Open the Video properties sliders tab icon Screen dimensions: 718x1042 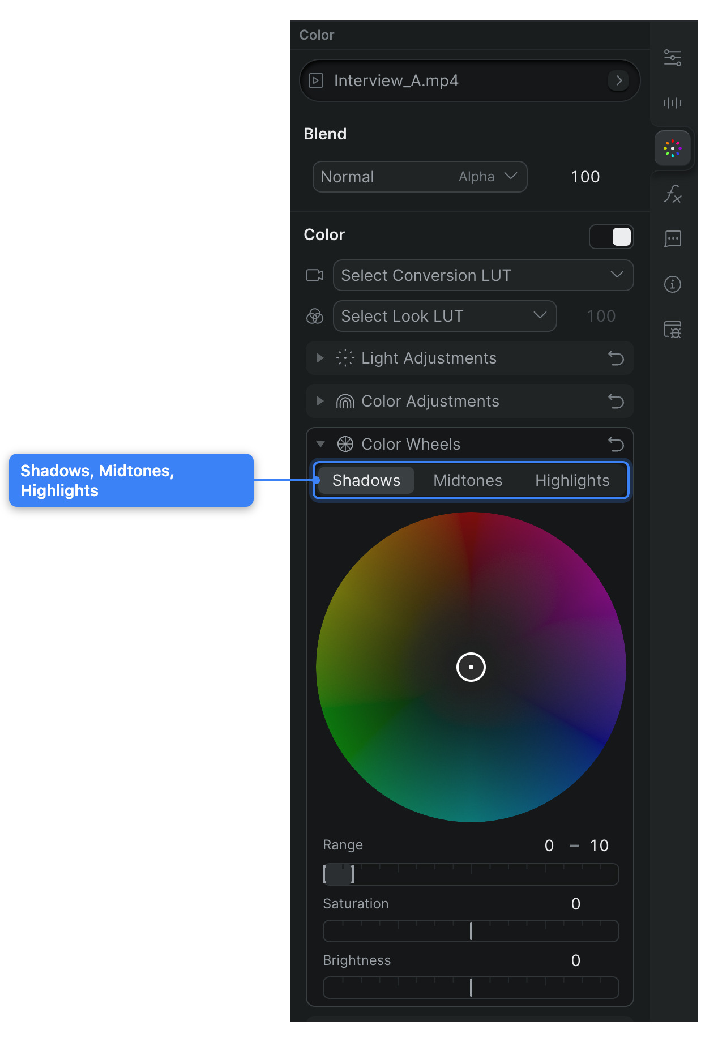(x=673, y=58)
